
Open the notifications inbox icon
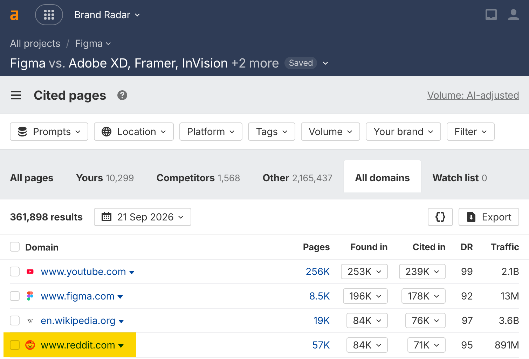(x=491, y=15)
